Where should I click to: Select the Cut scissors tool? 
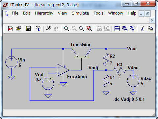[143, 28]
